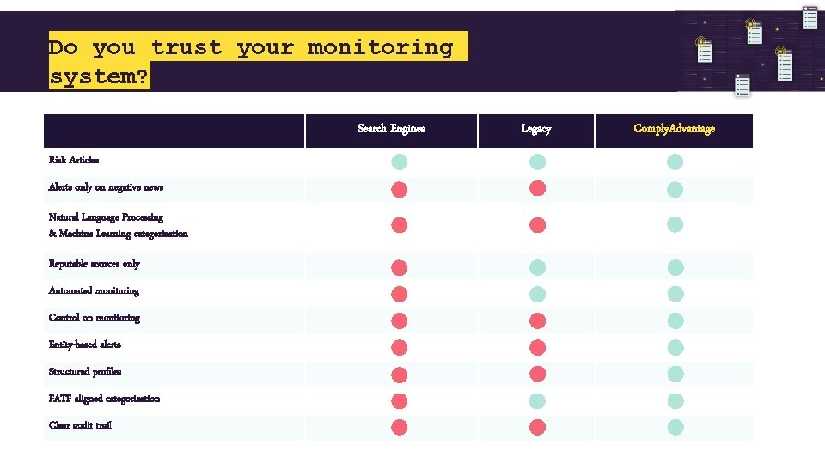Select the yellow ComplyAdvantage column header

click(674, 129)
